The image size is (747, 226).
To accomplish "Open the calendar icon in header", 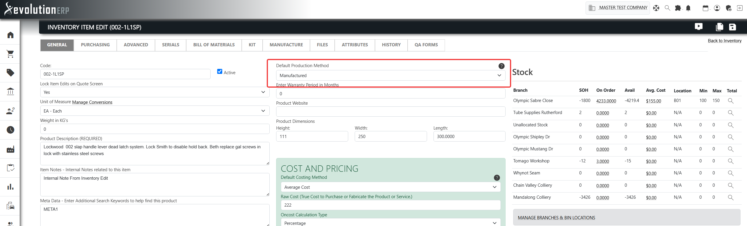I will point(706,8).
